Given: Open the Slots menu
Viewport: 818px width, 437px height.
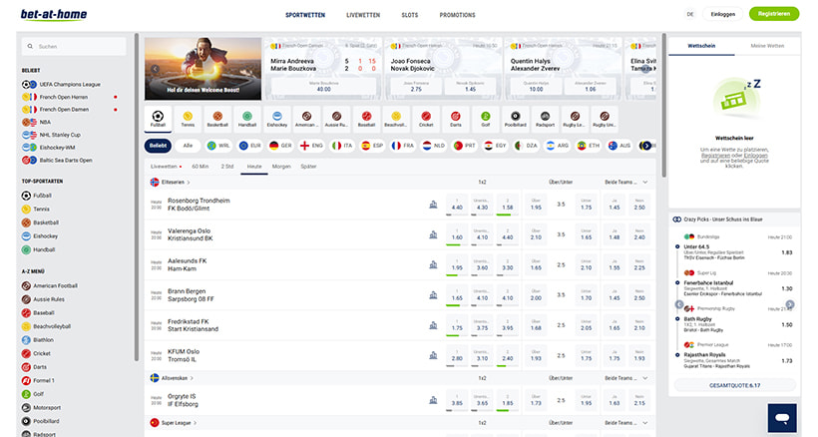Looking at the screenshot, I should tap(410, 15).
